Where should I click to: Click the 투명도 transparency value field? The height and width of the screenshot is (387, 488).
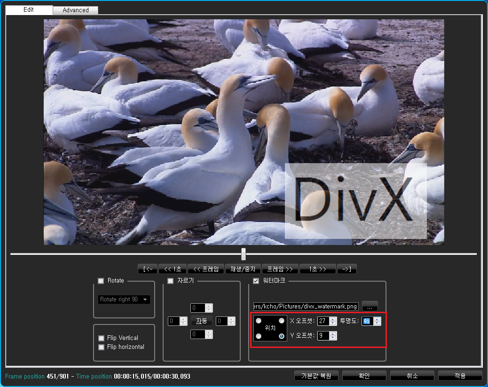point(367,321)
